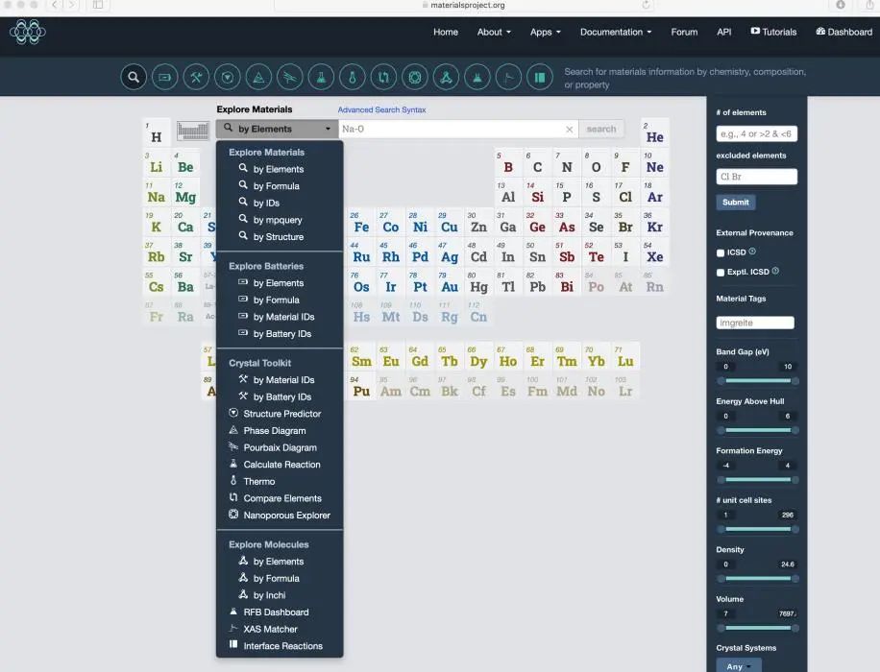Open the Calculate Reaction flask toolbar icon
The image size is (880, 672).
coord(321,78)
